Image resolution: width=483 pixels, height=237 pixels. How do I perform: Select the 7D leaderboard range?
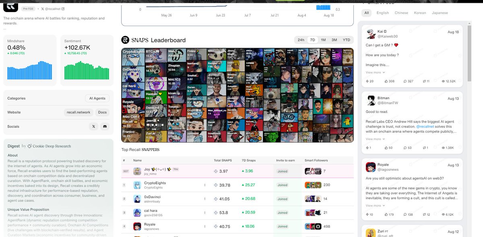click(312, 40)
